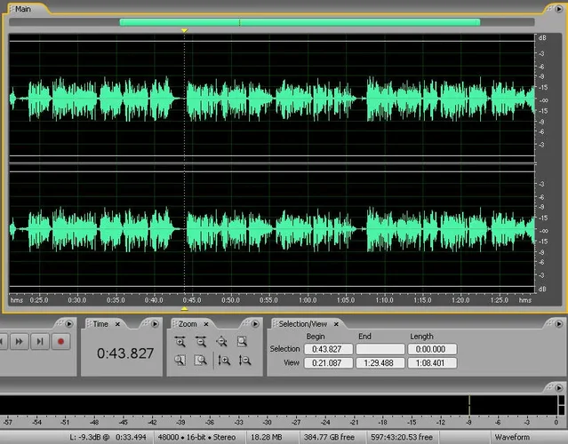This screenshot has height=444, width=568.
Task: Click Zoom Out Vertically icon
Action: point(244,361)
